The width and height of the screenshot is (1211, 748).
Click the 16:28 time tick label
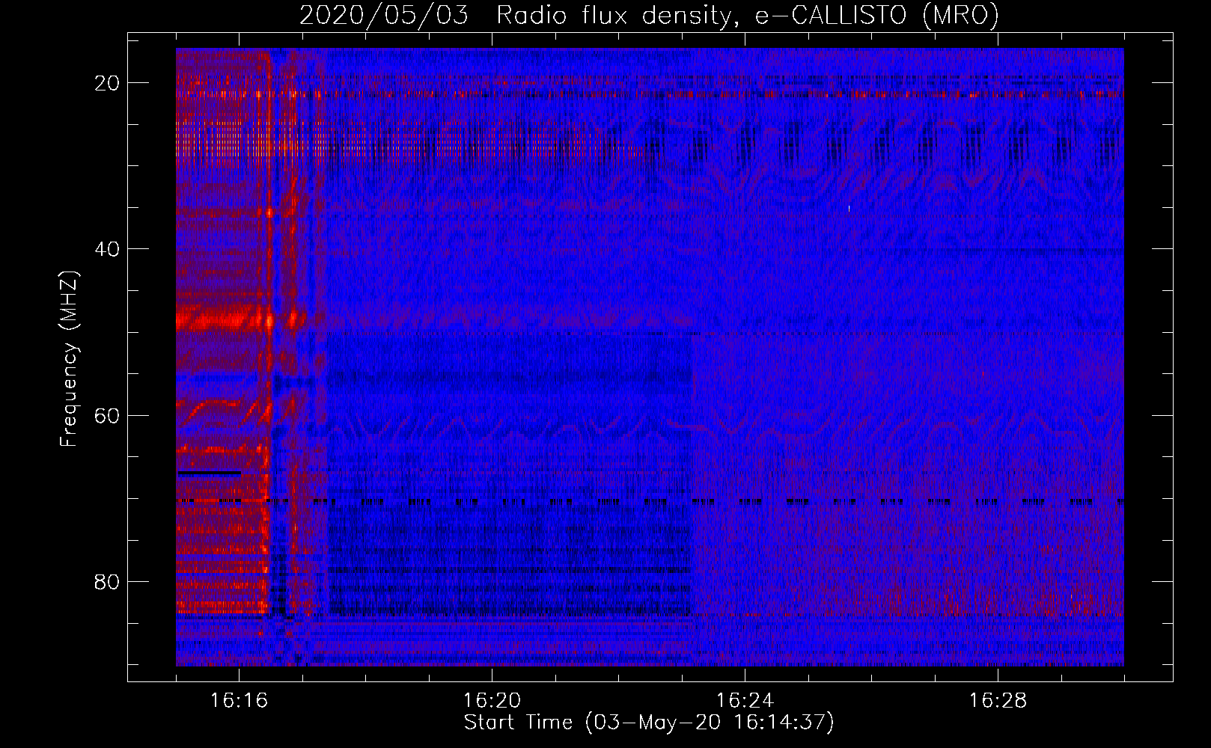[x=998, y=701]
